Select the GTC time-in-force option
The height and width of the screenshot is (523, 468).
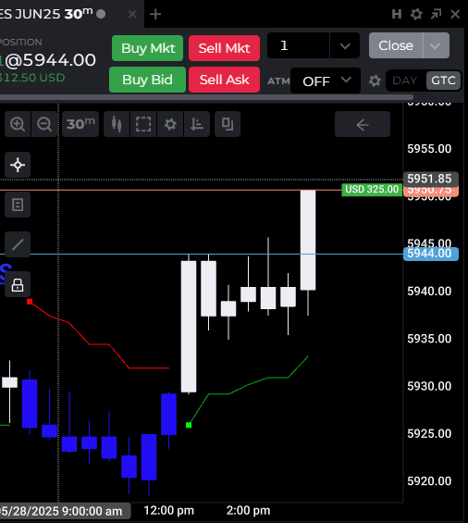[443, 81]
